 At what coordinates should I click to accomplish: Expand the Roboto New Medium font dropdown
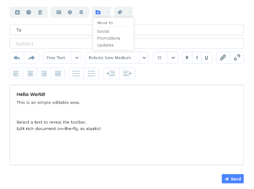(144, 58)
